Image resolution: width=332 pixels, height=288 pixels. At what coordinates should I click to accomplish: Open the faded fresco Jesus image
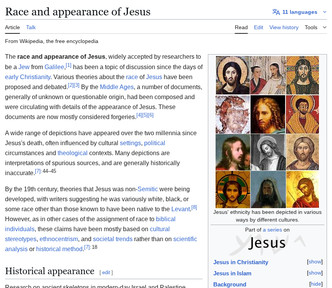click(x=233, y=114)
